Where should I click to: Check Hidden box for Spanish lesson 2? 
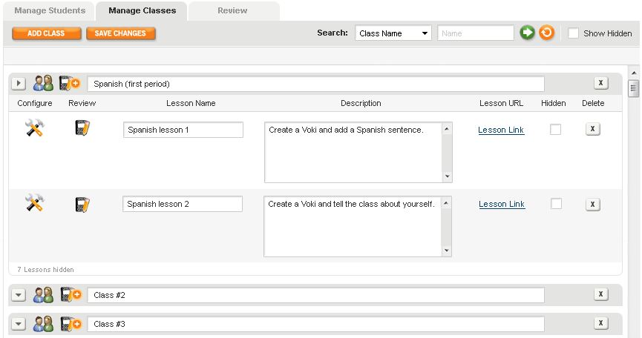(555, 204)
